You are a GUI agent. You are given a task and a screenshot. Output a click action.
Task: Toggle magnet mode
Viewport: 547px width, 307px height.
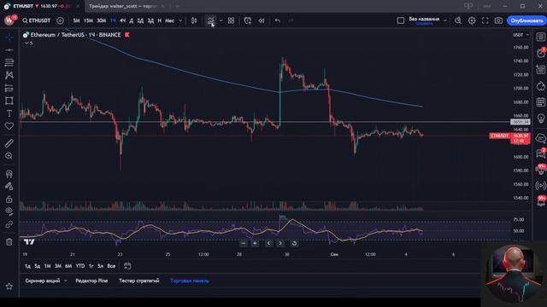click(x=9, y=173)
